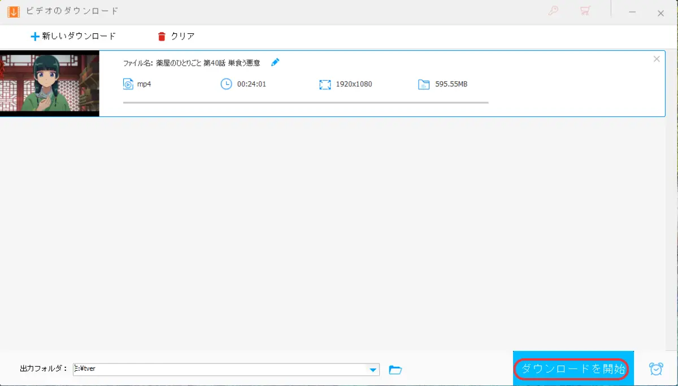678x386 pixels.
Task: Click the clock duration icon
Action: 226,84
